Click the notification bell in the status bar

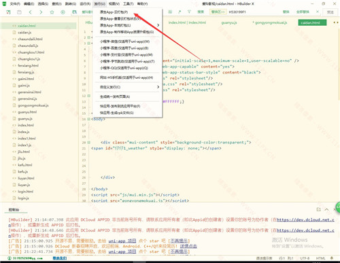[x=332, y=258]
